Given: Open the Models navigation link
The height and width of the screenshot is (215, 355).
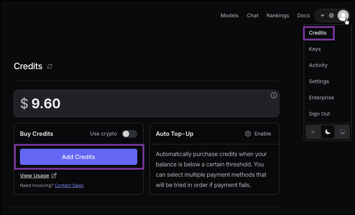Looking at the screenshot, I should point(230,15).
